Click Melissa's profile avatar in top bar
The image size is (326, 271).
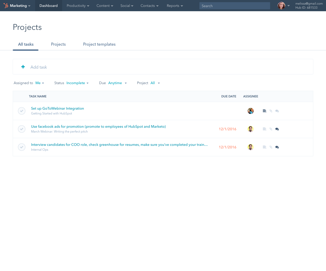281,6
